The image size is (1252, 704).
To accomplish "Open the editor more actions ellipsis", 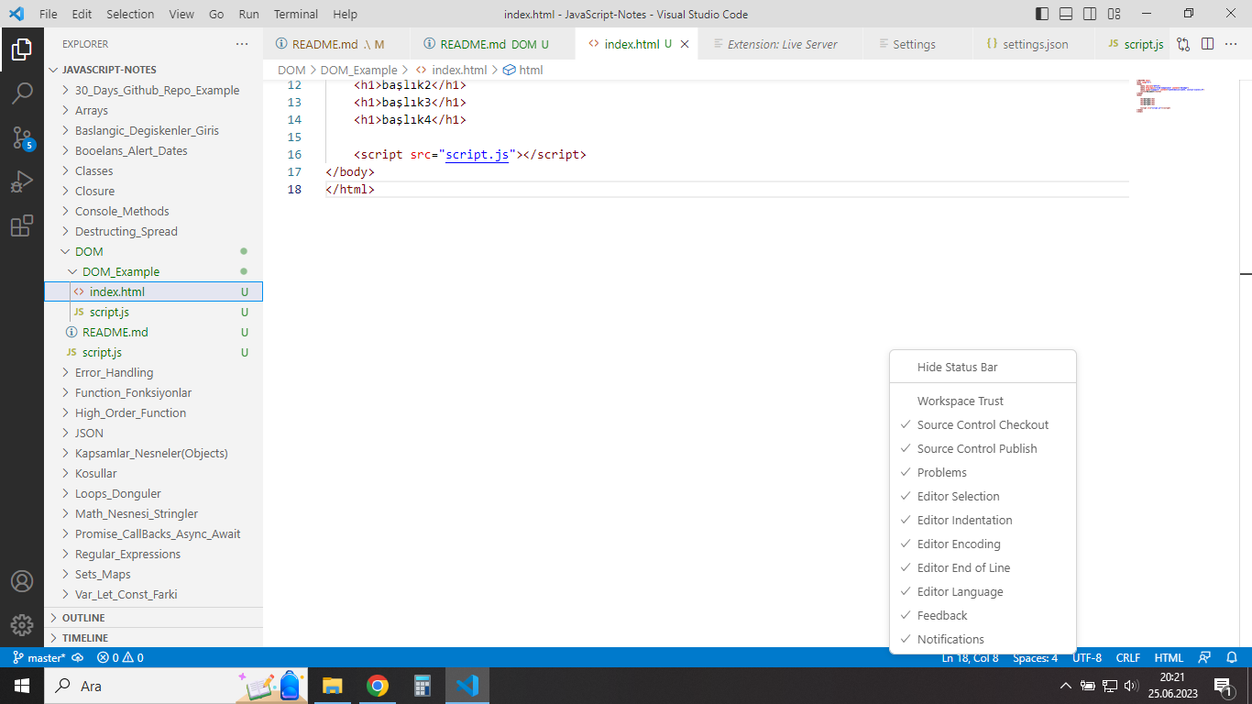I will point(1232,44).
